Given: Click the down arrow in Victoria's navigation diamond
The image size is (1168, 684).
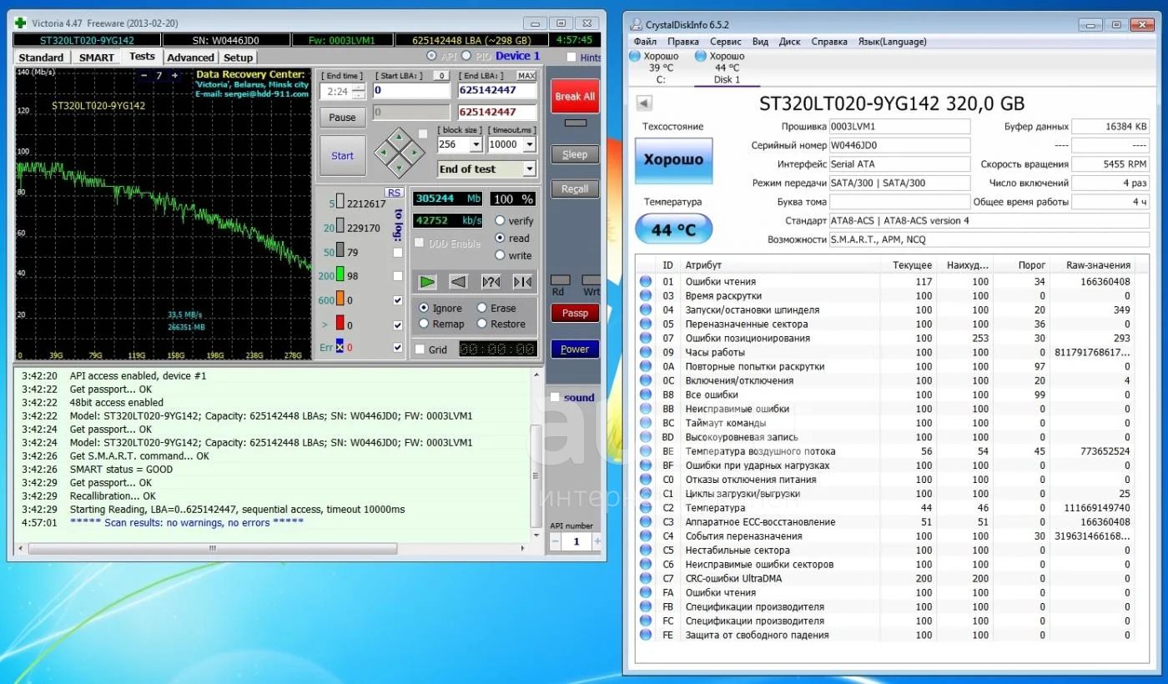Looking at the screenshot, I should pyautogui.click(x=398, y=168).
